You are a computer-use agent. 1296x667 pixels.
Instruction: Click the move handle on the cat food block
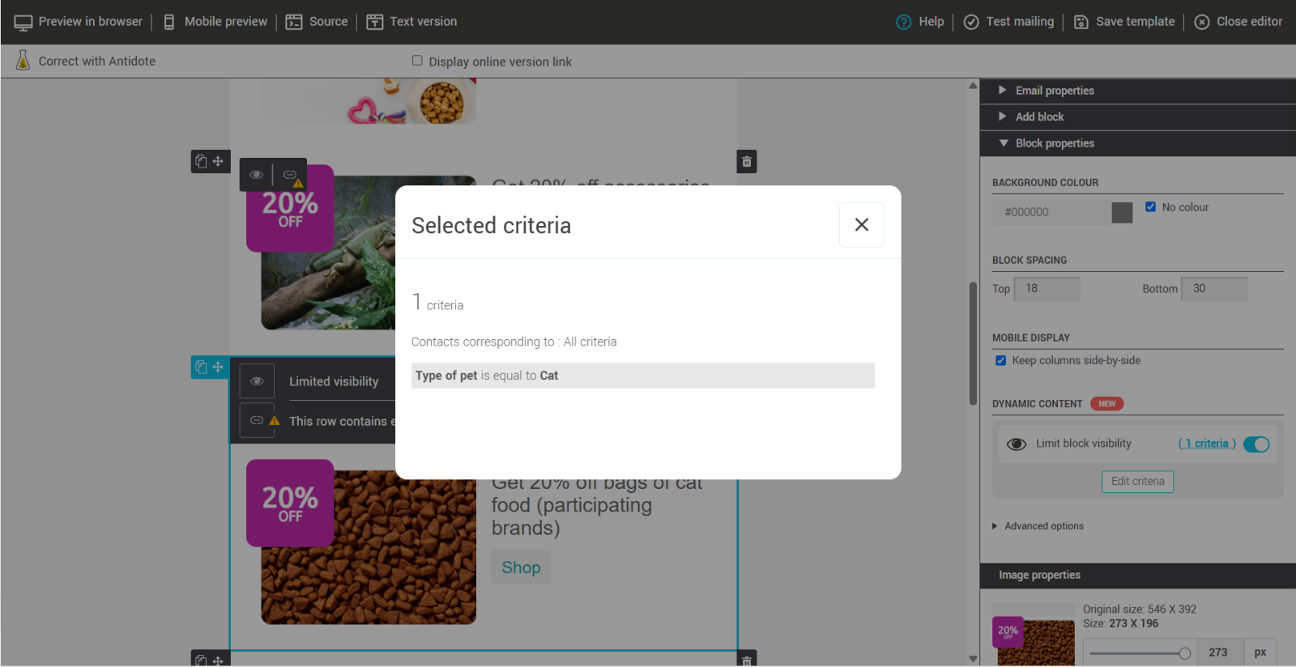pos(218,367)
